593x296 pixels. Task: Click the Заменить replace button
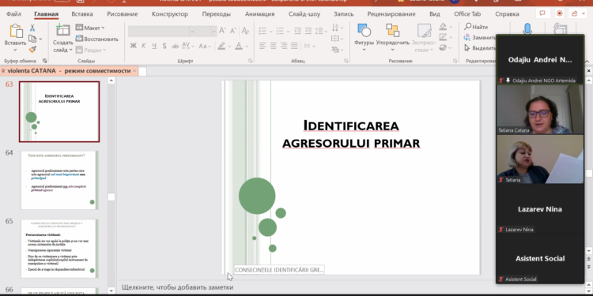pyautogui.click(x=480, y=37)
